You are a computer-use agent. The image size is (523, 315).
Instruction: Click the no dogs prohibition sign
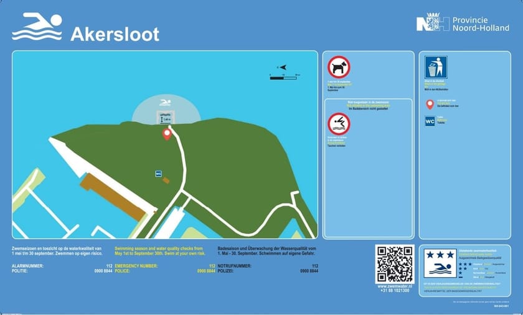click(x=339, y=67)
